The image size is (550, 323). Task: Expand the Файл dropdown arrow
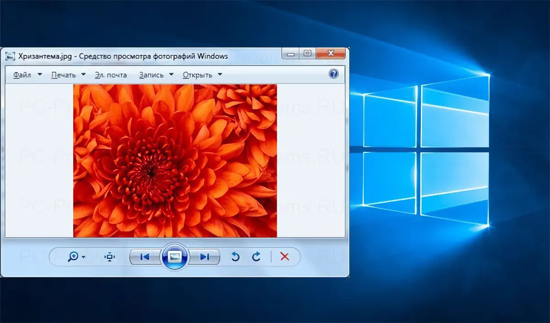[x=40, y=74]
